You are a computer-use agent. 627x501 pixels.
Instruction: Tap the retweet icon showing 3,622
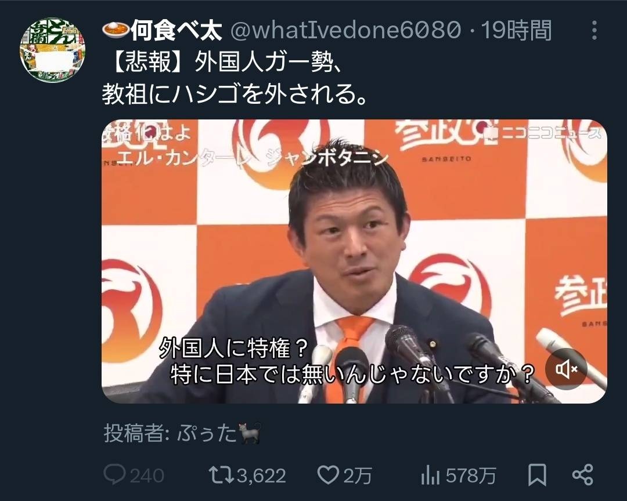pos(222,475)
